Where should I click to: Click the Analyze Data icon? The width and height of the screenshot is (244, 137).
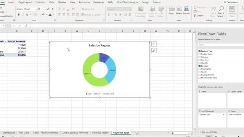232,12
